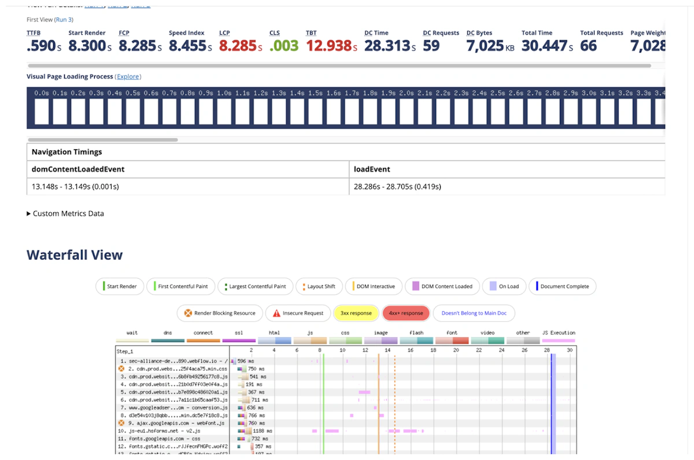Click the metrics row horizontal scrollbar
Screen dimensions: 694x460
pyautogui.click(x=339, y=66)
